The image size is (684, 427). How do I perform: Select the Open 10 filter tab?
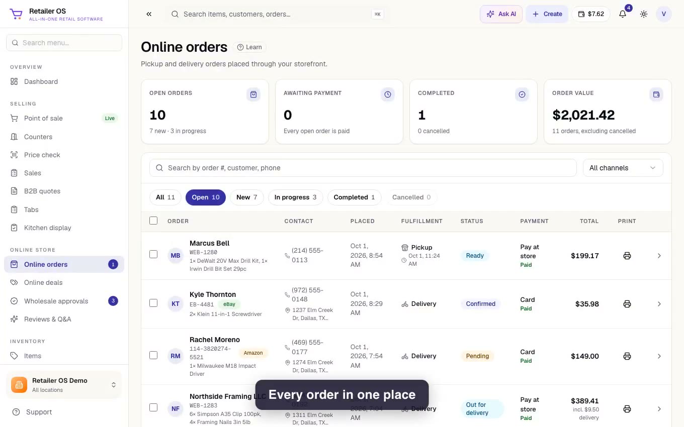point(206,197)
